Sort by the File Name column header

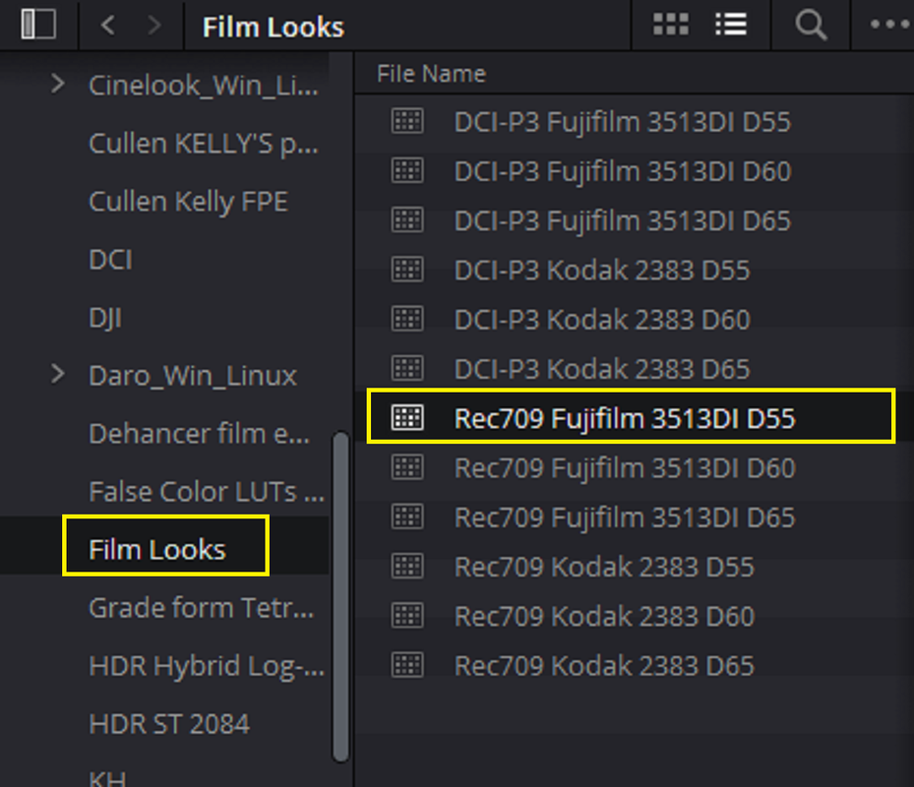click(x=431, y=74)
